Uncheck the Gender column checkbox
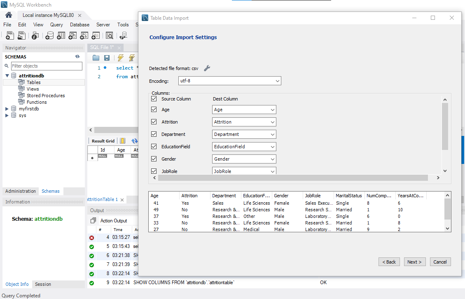465x299 pixels. click(154, 159)
